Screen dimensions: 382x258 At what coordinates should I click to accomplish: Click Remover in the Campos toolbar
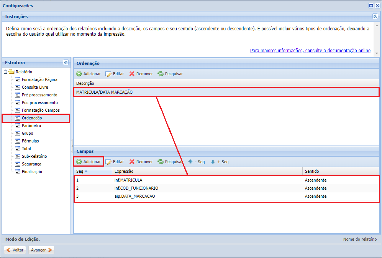(141, 162)
